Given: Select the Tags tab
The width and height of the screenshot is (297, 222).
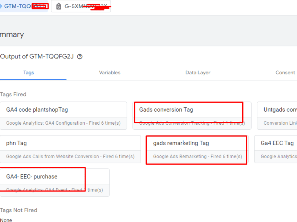Looking at the screenshot, I should tap(29, 73).
